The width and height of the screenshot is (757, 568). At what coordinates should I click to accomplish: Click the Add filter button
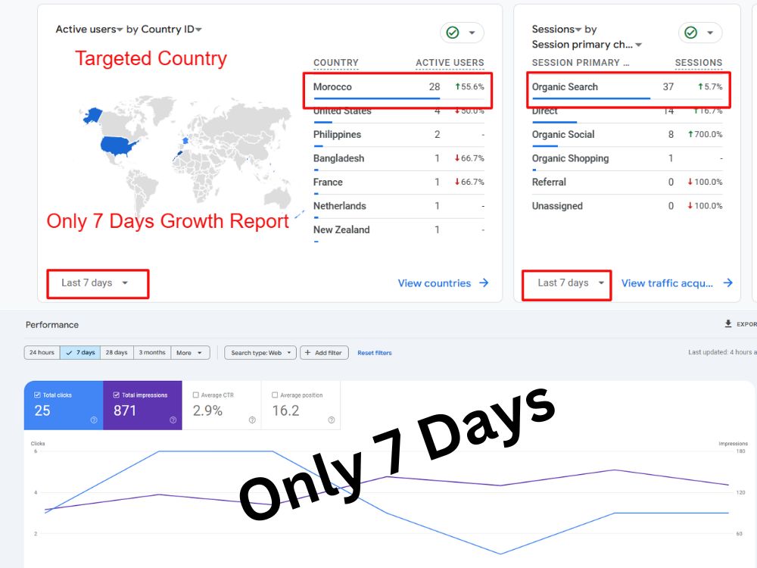coord(324,353)
